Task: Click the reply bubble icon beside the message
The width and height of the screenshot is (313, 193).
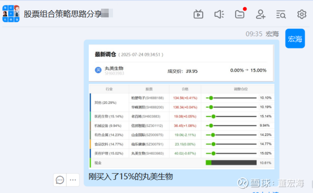Action: (x=60, y=180)
